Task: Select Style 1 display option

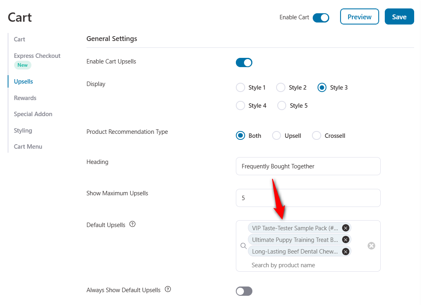Action: click(x=240, y=87)
